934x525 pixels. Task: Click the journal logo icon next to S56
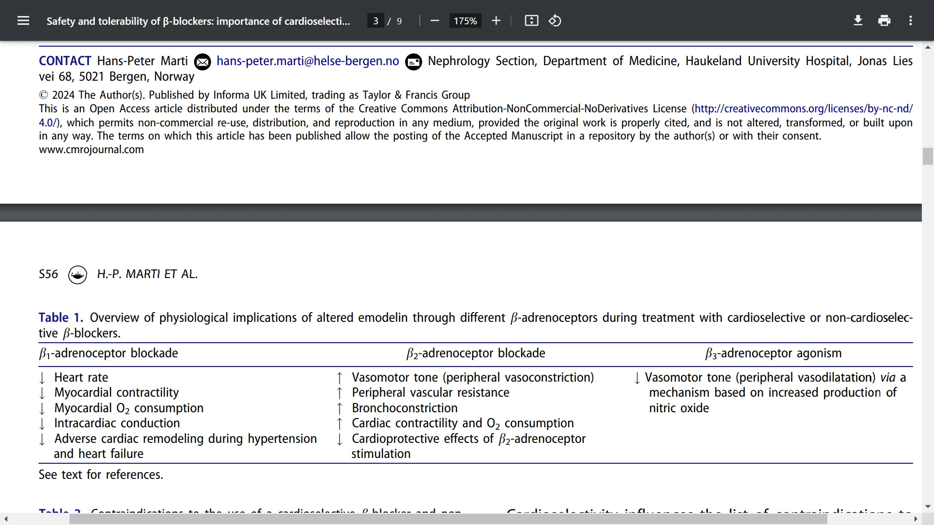[77, 275]
